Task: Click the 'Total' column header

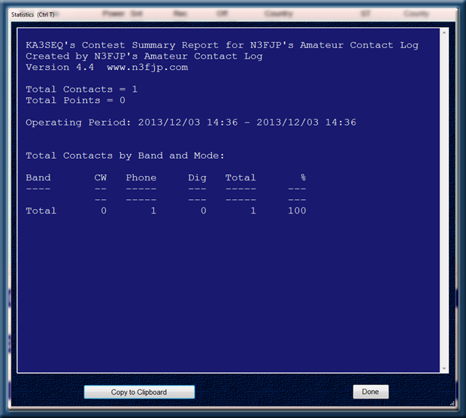Action: (241, 177)
